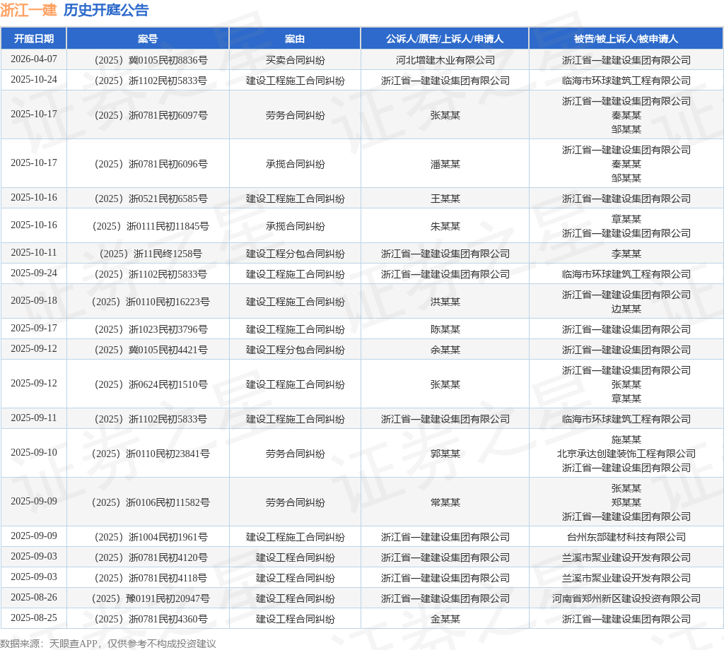The height and width of the screenshot is (650, 724).
Task: Select the 开庭日期 column header
Action: pos(34,39)
